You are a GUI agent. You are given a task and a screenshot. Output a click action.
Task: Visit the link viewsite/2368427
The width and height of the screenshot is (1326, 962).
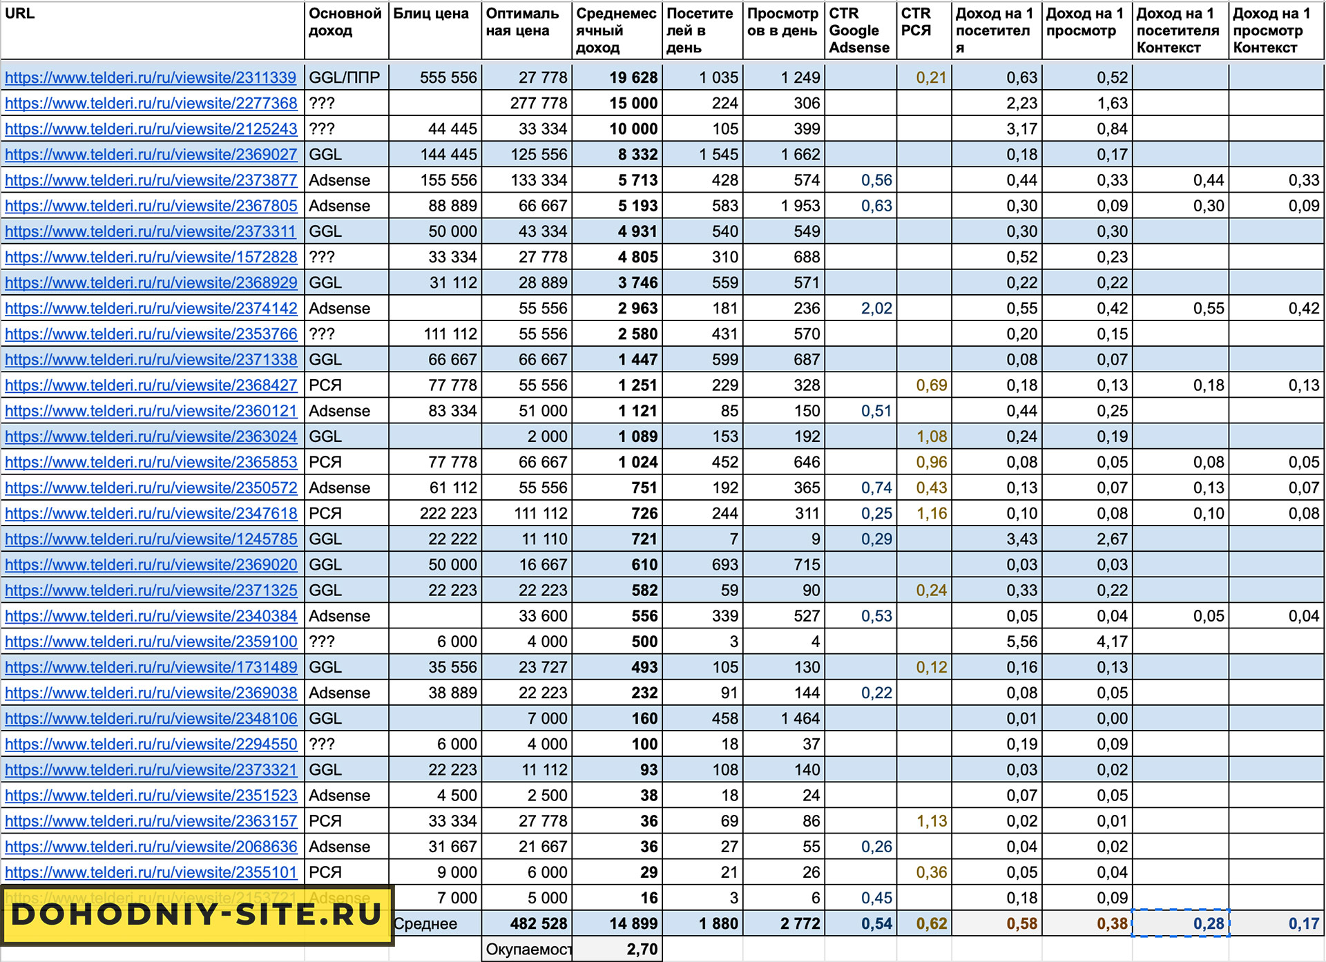[x=151, y=385]
